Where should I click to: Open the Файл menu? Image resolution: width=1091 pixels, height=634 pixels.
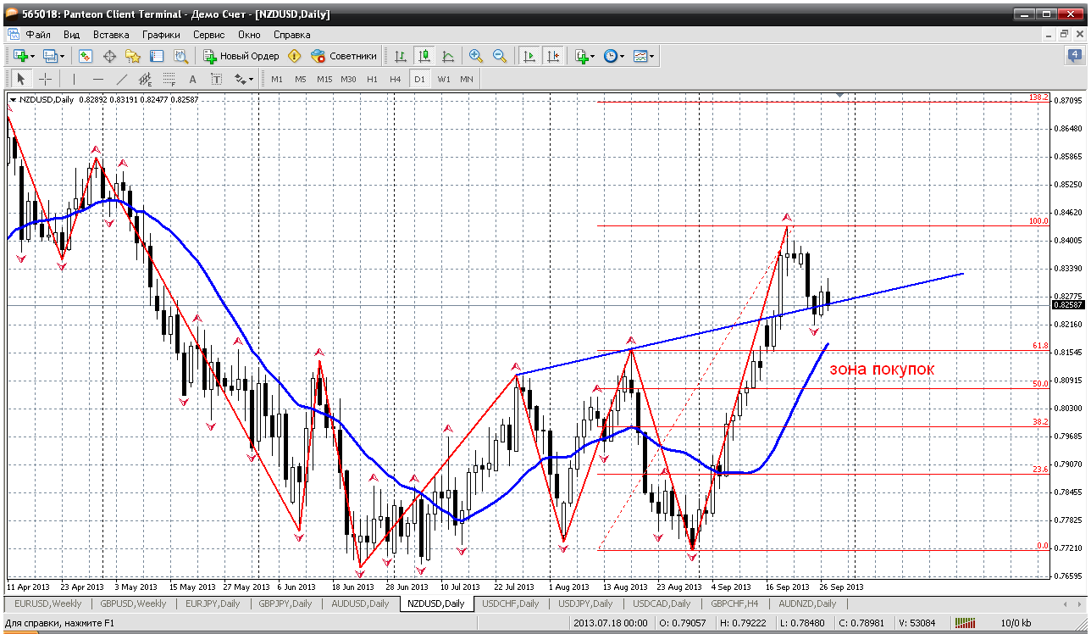[38, 35]
